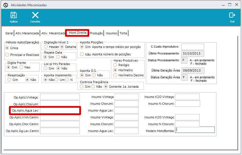Switch to the first Ativ.Mecanizada tab
Screen dimensions: 242x155
(x=27, y=33)
